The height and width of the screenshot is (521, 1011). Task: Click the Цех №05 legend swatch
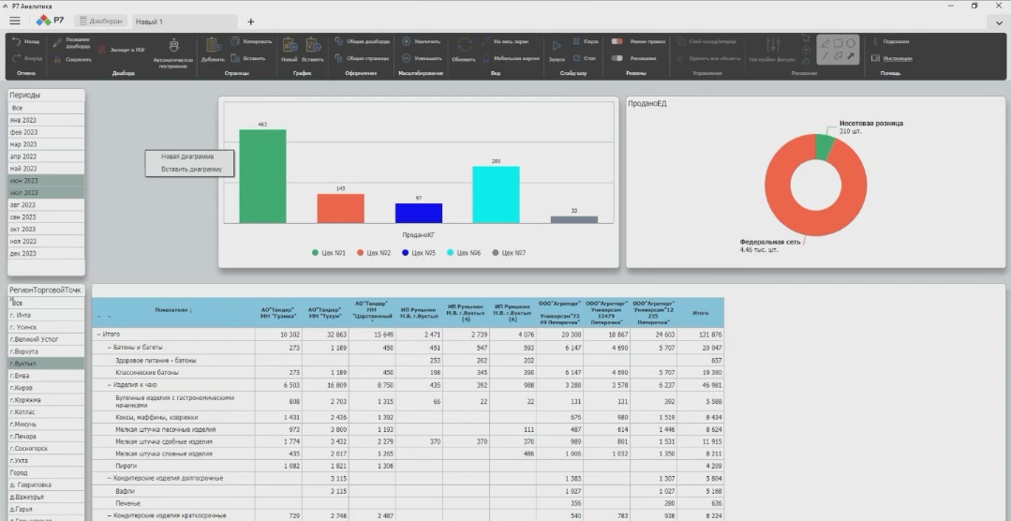(x=406, y=253)
